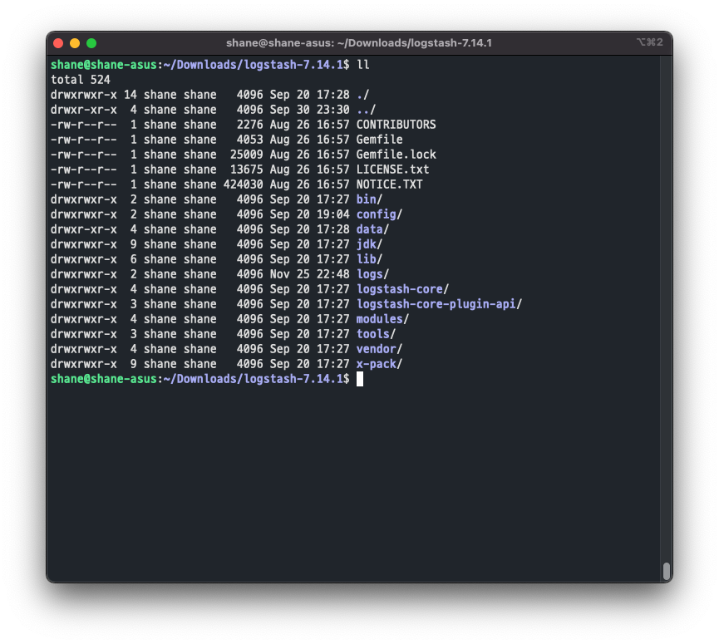Close the terminal window with red button

coord(58,43)
